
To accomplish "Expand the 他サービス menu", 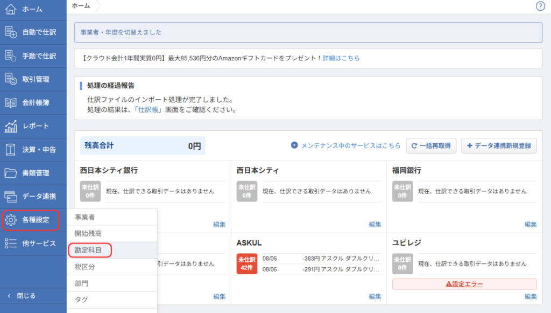I will pyautogui.click(x=33, y=244).
